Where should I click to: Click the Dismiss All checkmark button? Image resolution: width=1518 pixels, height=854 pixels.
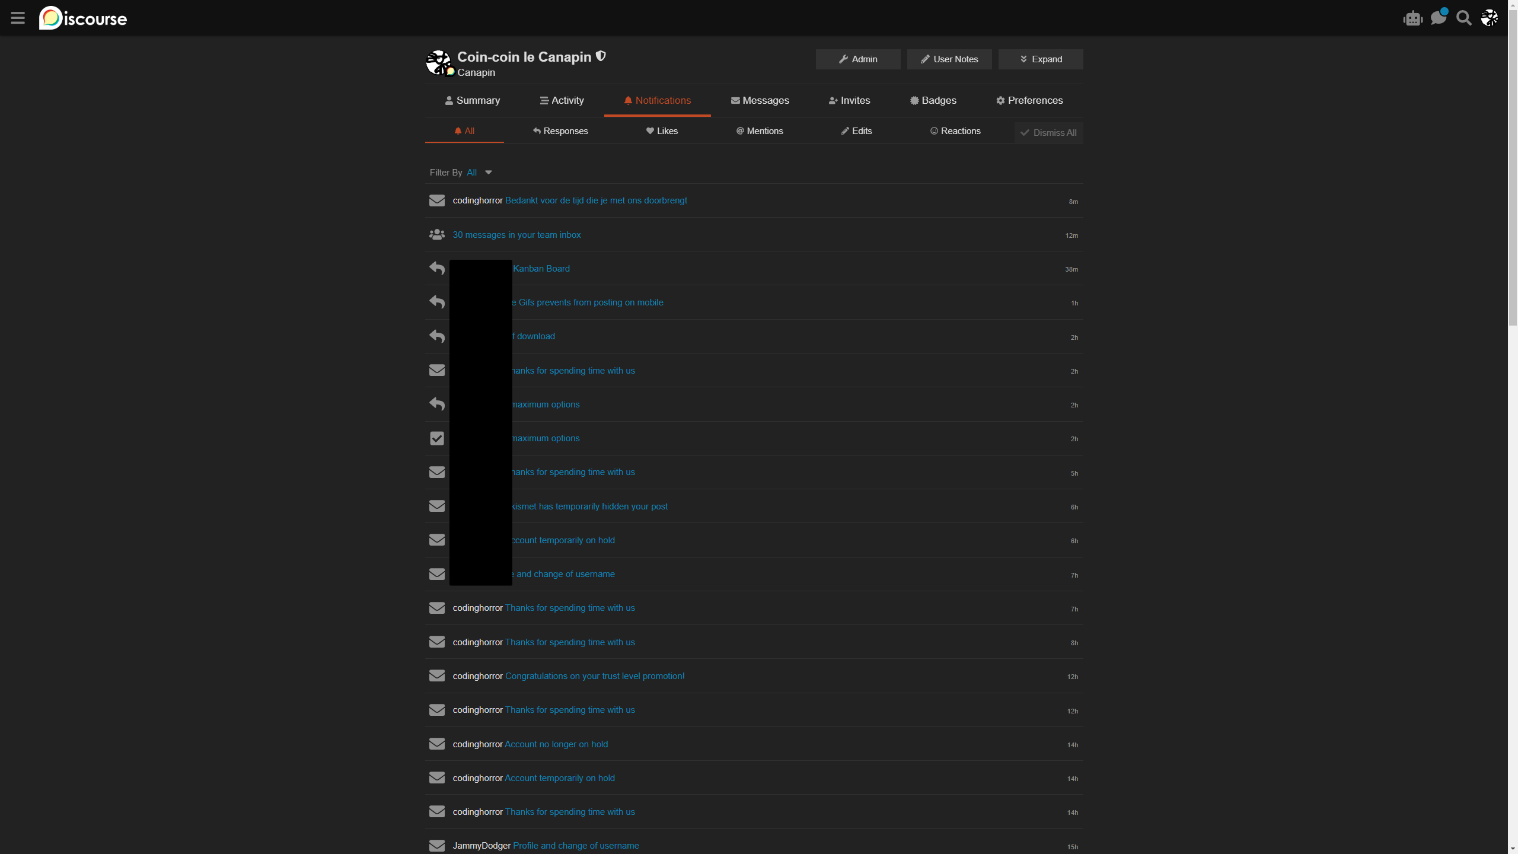[1048, 133]
